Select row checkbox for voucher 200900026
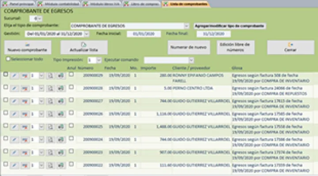Image resolution: width=318 pixels, height=176 pixels. (x=6, y=113)
